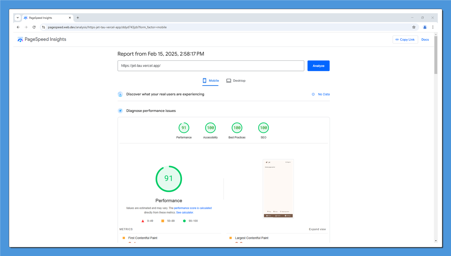Open site information icon in address bar

(x=44, y=27)
